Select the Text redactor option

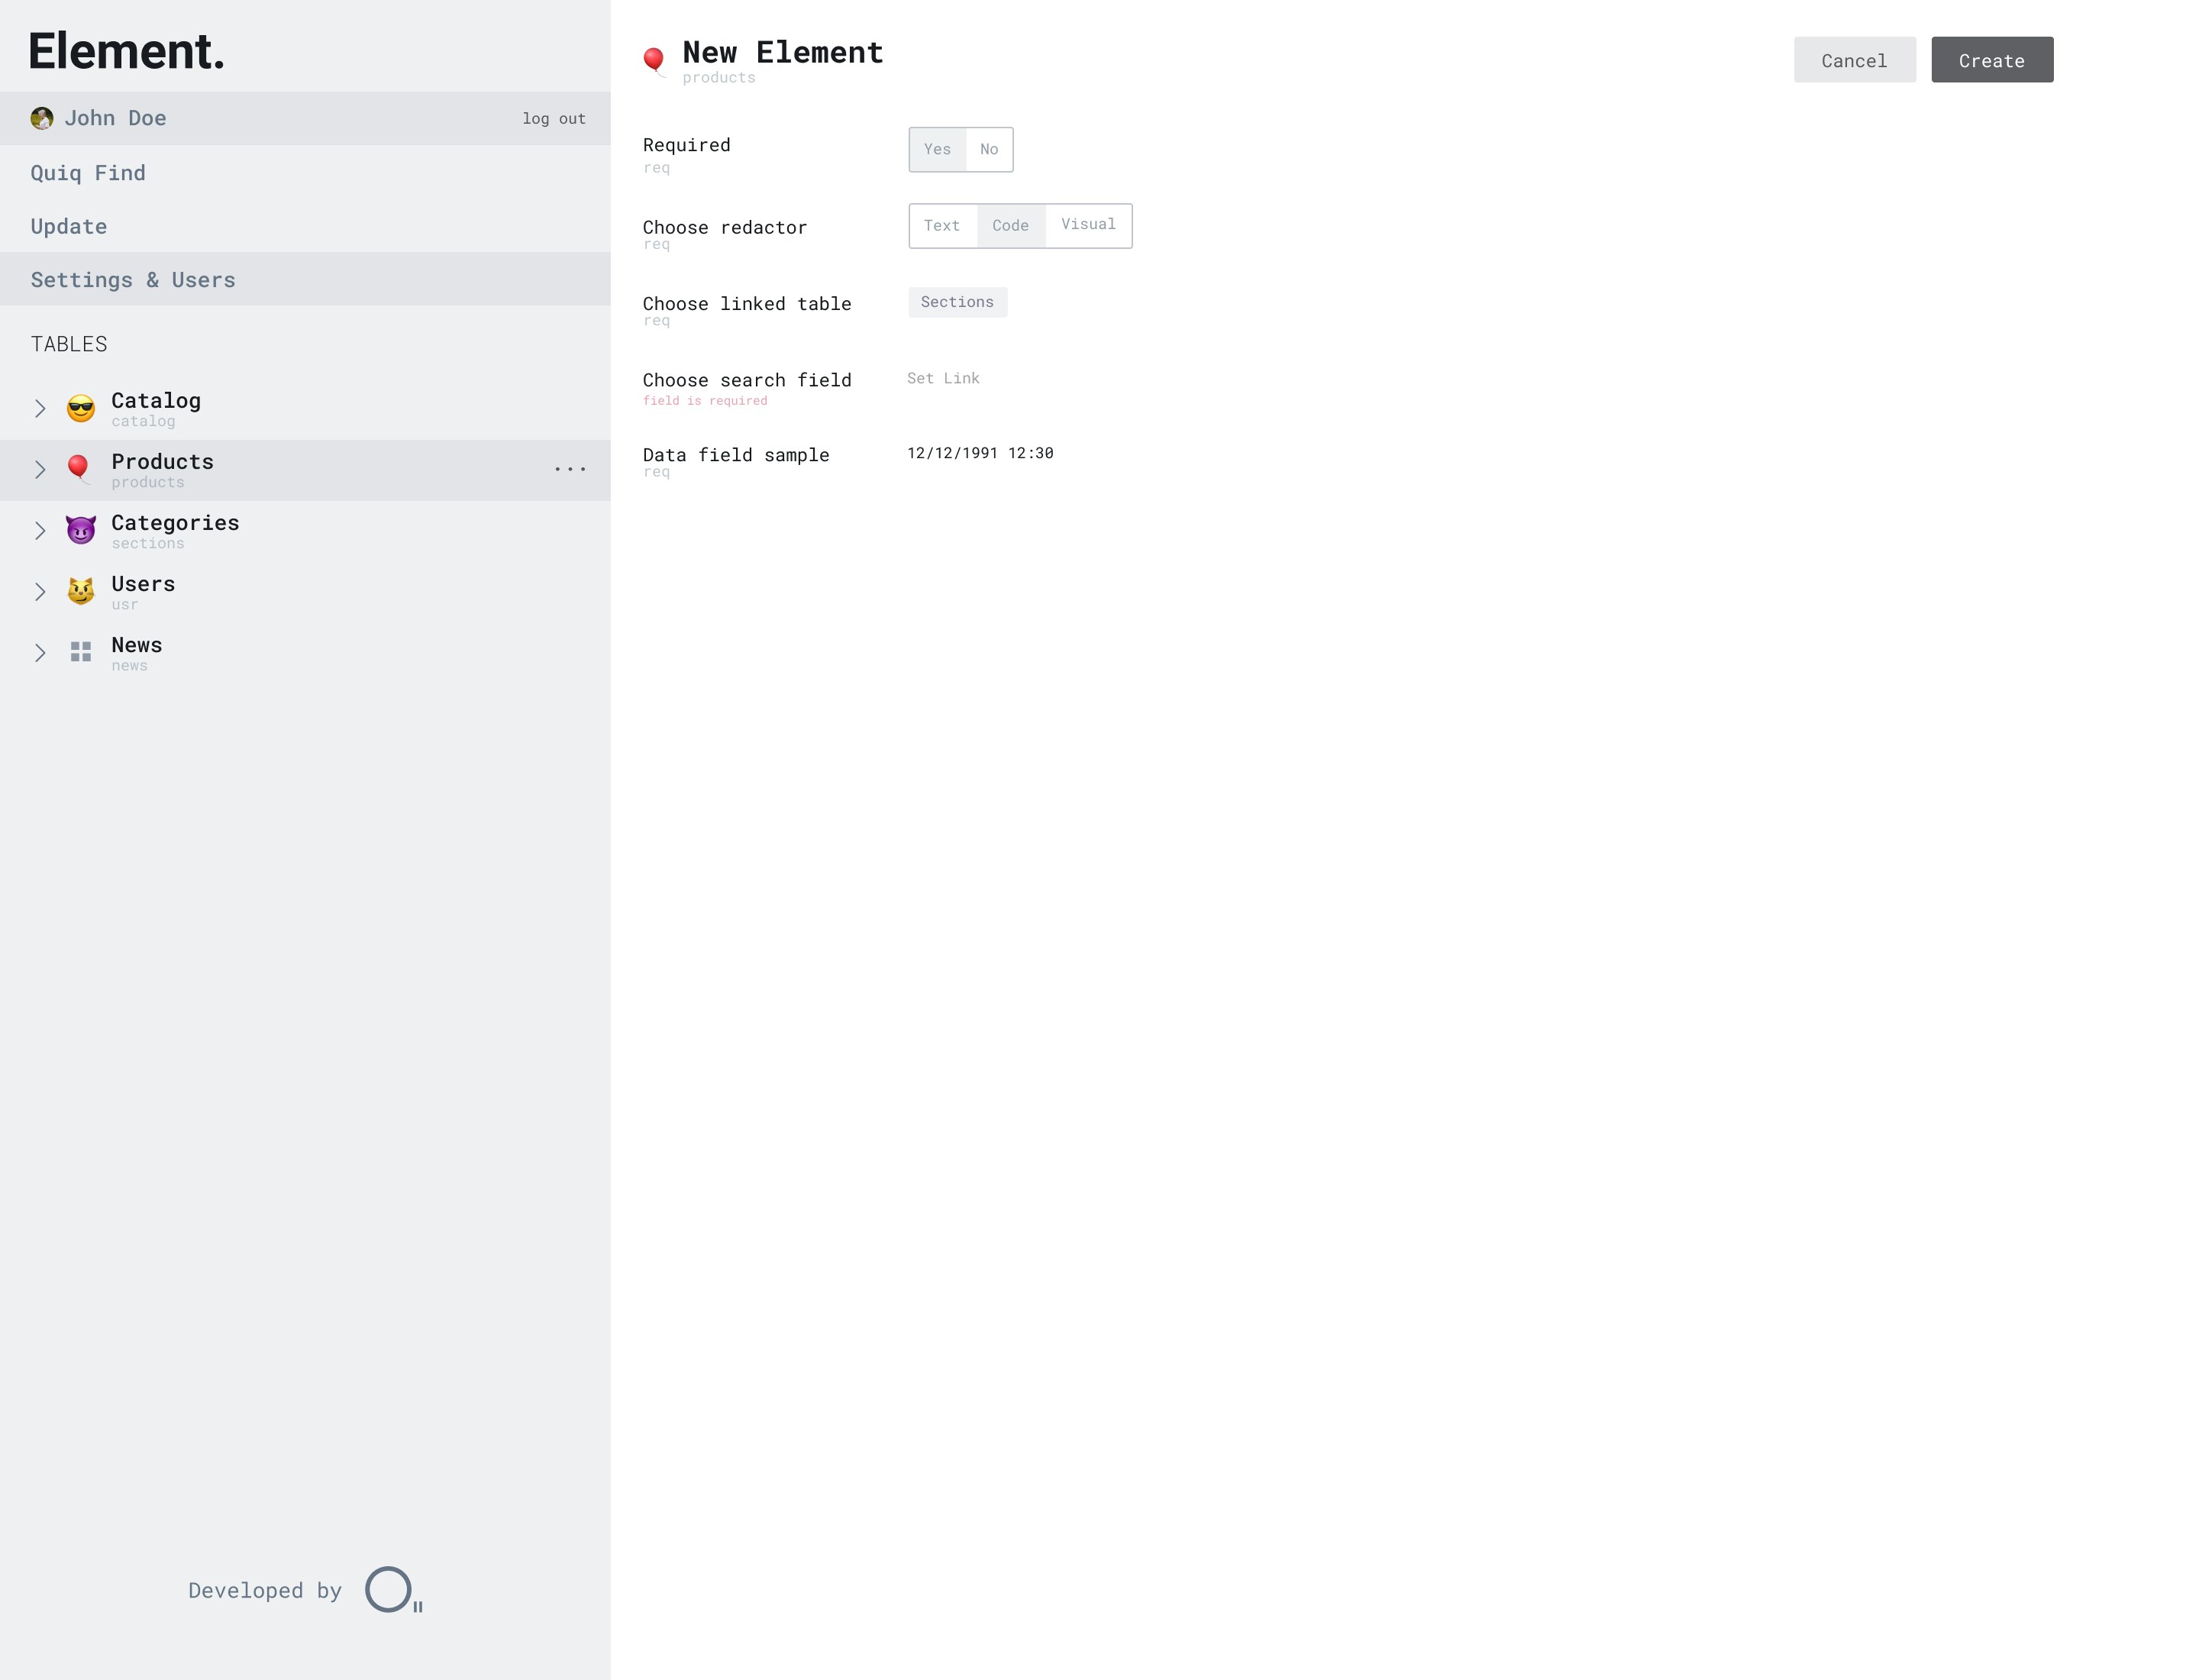[x=941, y=226]
